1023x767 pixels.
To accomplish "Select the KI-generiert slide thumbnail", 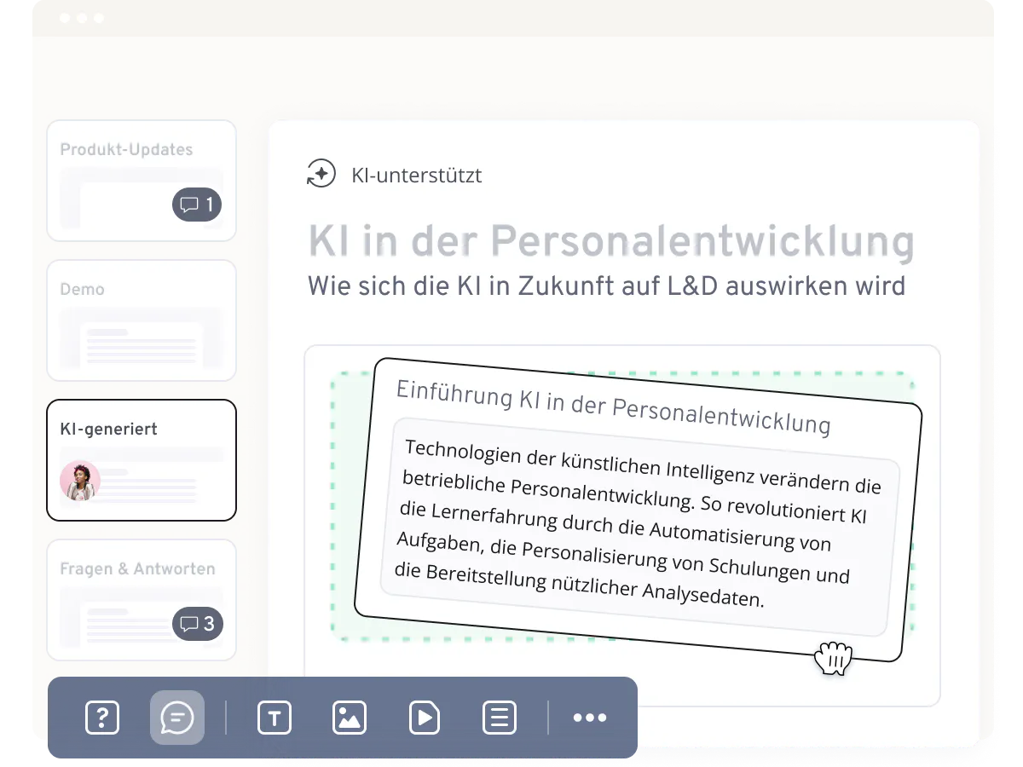I will point(142,460).
